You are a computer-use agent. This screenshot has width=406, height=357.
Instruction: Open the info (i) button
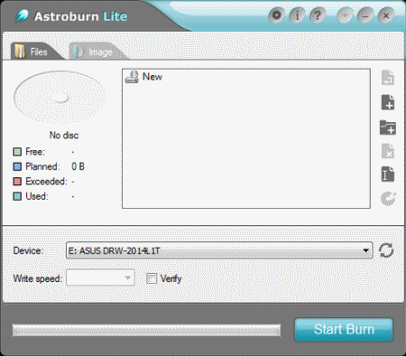297,15
